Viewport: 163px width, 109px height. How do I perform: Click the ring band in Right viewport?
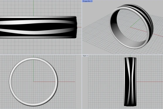tap(130, 82)
